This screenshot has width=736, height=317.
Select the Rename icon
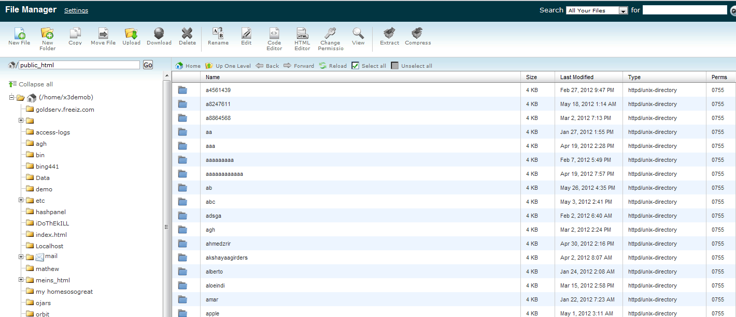(218, 35)
